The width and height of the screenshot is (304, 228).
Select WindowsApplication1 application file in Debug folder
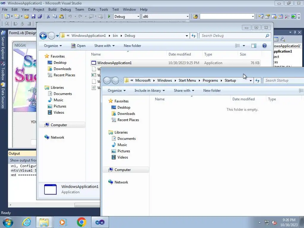[x=175, y=63]
